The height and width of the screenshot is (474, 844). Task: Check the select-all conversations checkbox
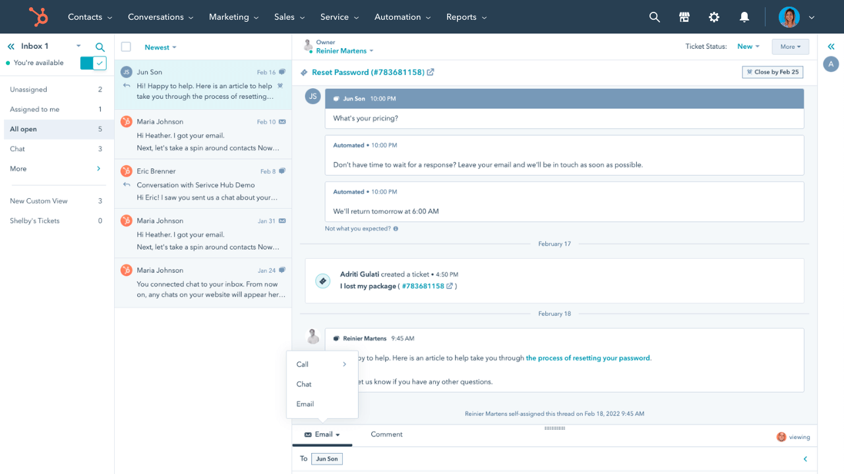point(125,47)
